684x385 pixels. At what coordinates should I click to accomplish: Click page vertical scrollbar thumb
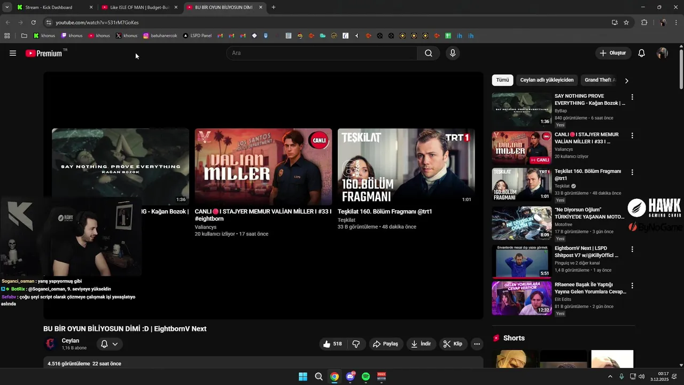click(x=681, y=70)
